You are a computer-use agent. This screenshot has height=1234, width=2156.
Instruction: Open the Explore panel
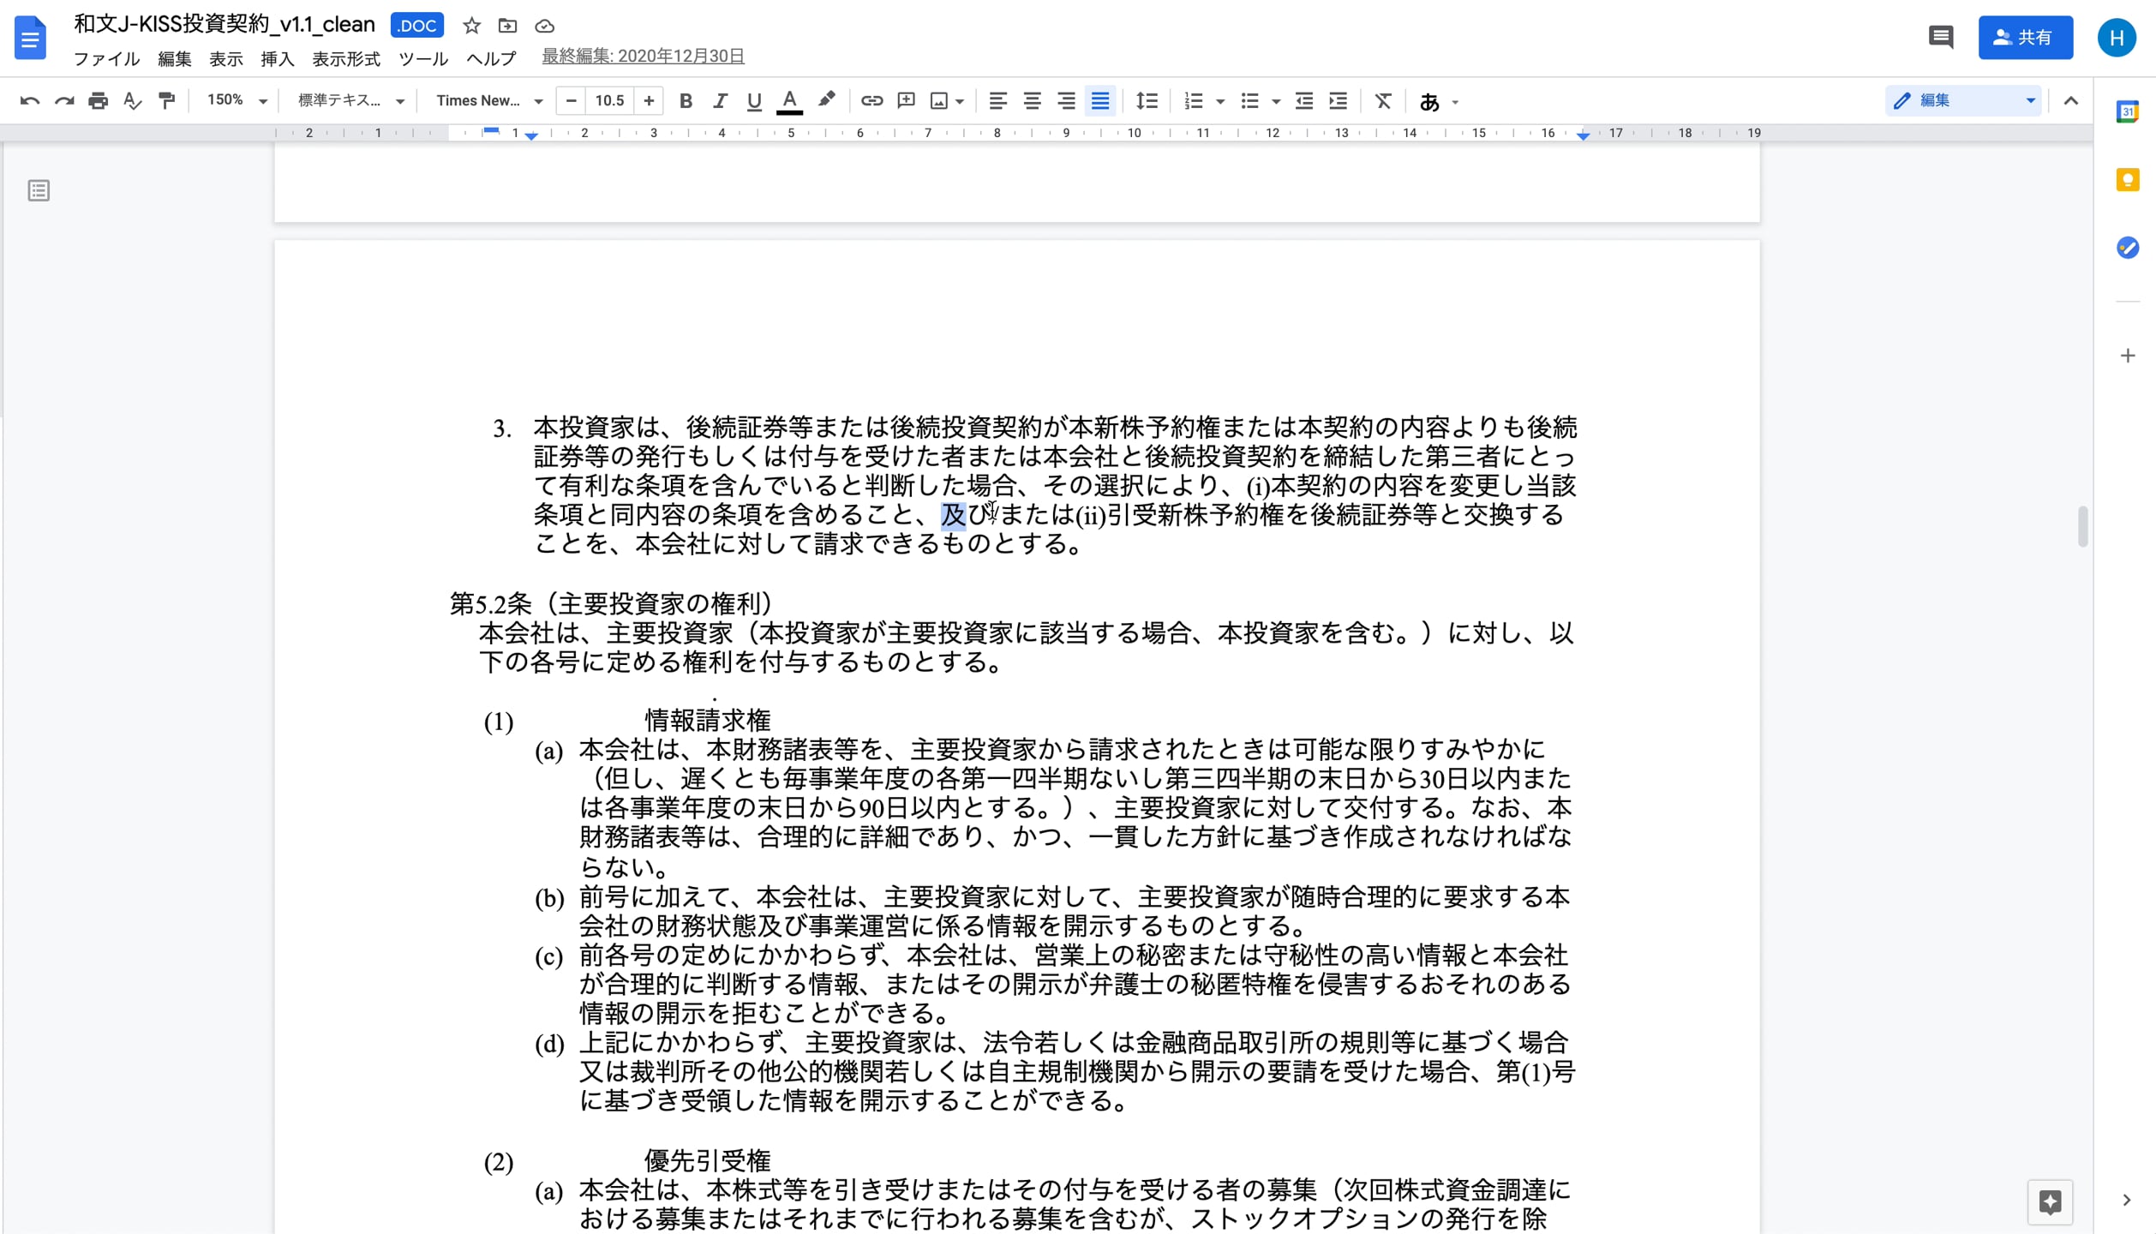click(2050, 1201)
